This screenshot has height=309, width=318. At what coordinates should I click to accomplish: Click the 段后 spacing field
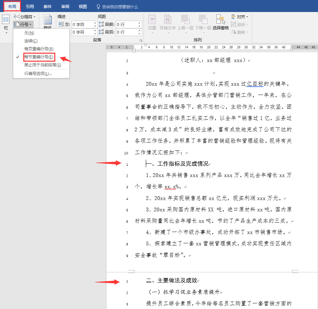click(x=127, y=32)
